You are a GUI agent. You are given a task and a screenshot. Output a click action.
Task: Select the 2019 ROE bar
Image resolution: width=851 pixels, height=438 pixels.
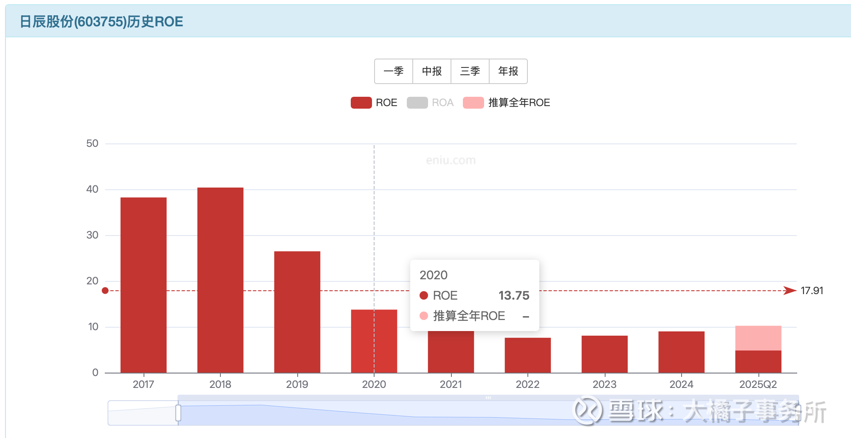[x=297, y=312]
